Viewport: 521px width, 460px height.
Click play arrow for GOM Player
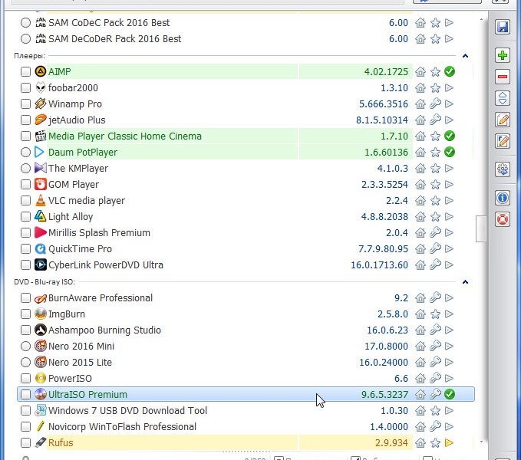[449, 184]
